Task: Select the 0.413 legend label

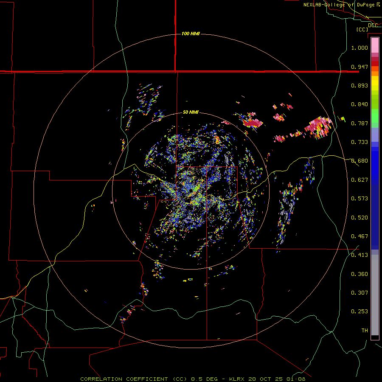Action: pyautogui.click(x=360, y=255)
